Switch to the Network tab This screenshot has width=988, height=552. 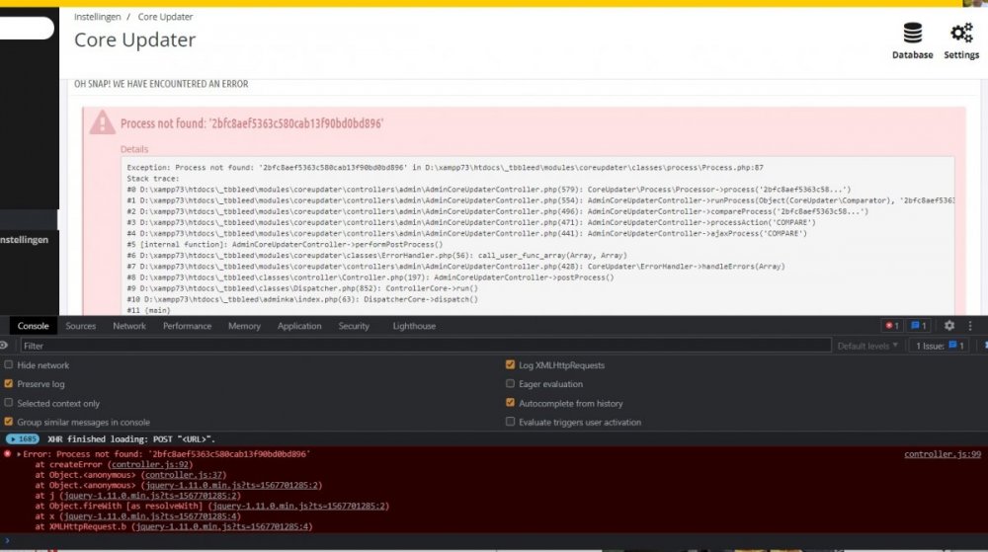tap(129, 326)
